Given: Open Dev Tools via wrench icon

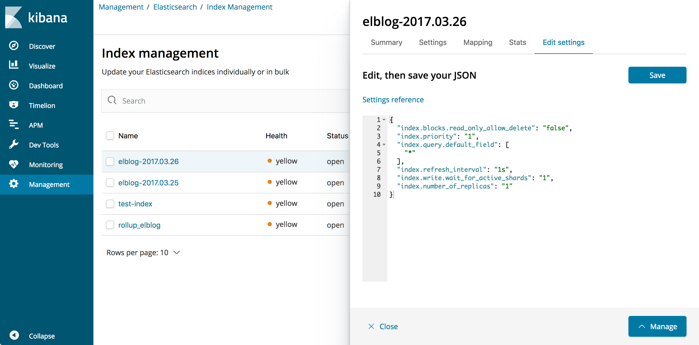Looking at the screenshot, I should [x=14, y=144].
